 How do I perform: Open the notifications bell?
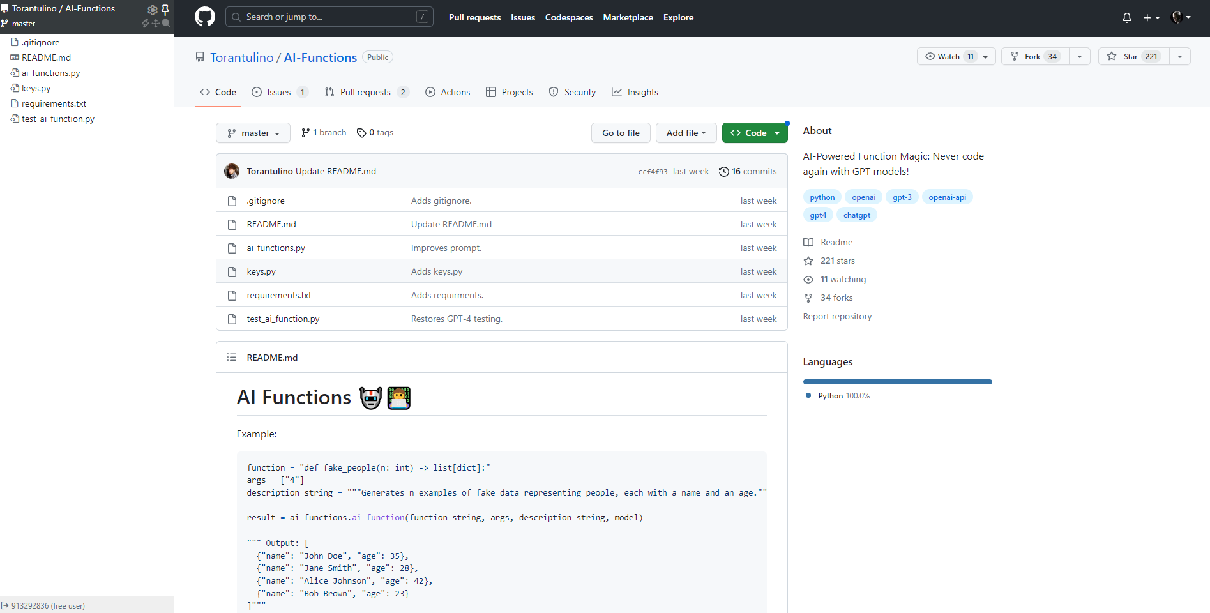1127,17
